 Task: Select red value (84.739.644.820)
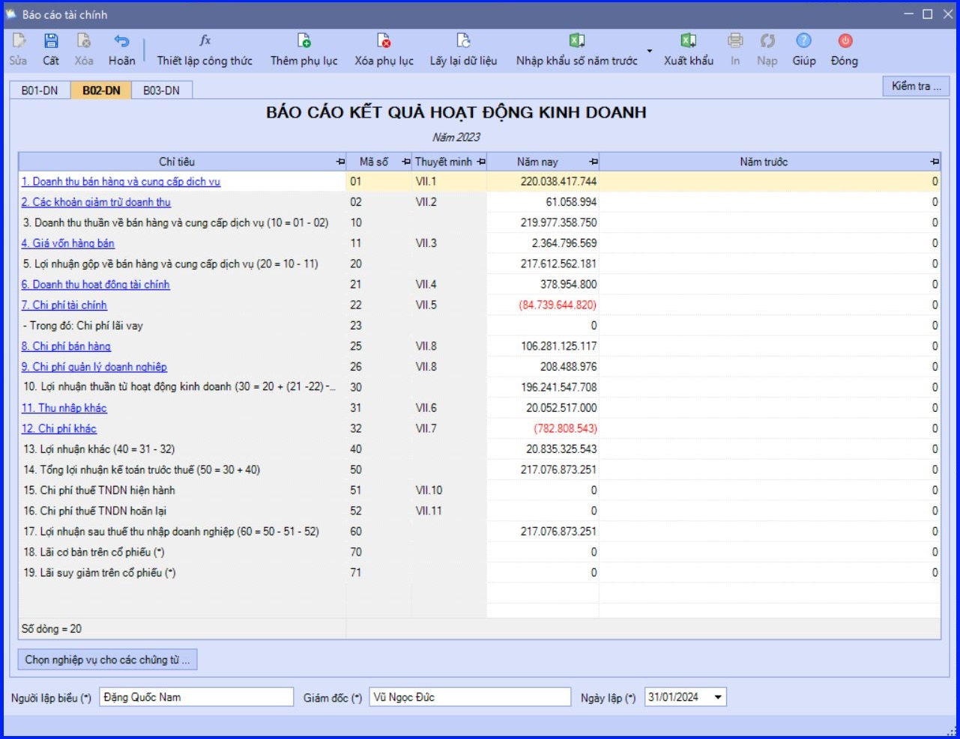pyautogui.click(x=558, y=305)
